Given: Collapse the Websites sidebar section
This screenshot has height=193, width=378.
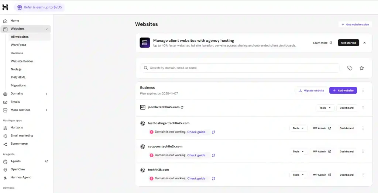Looking at the screenshot, I should [x=47, y=29].
